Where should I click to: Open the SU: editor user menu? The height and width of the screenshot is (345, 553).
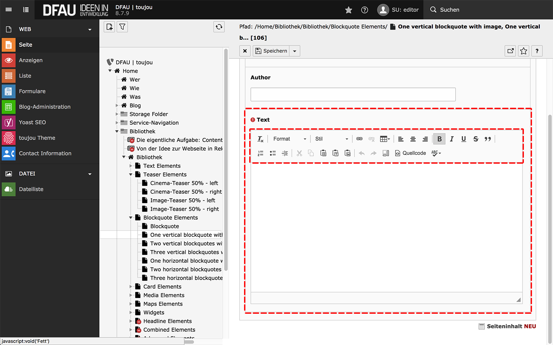(x=398, y=10)
